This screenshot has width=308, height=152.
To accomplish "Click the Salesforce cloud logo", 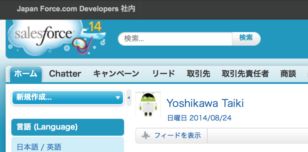I will [x=57, y=38].
